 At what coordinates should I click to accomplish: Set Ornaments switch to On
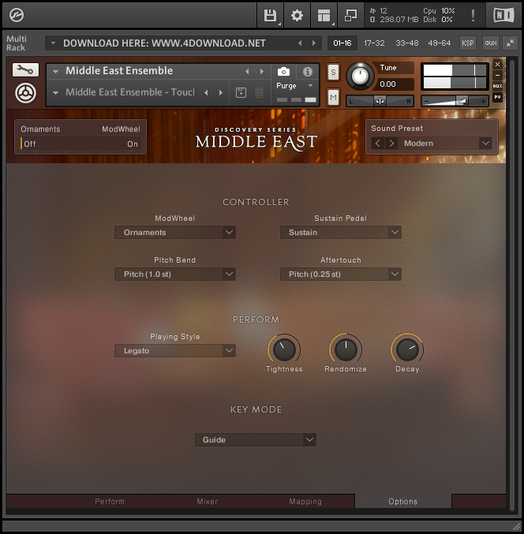pos(133,144)
